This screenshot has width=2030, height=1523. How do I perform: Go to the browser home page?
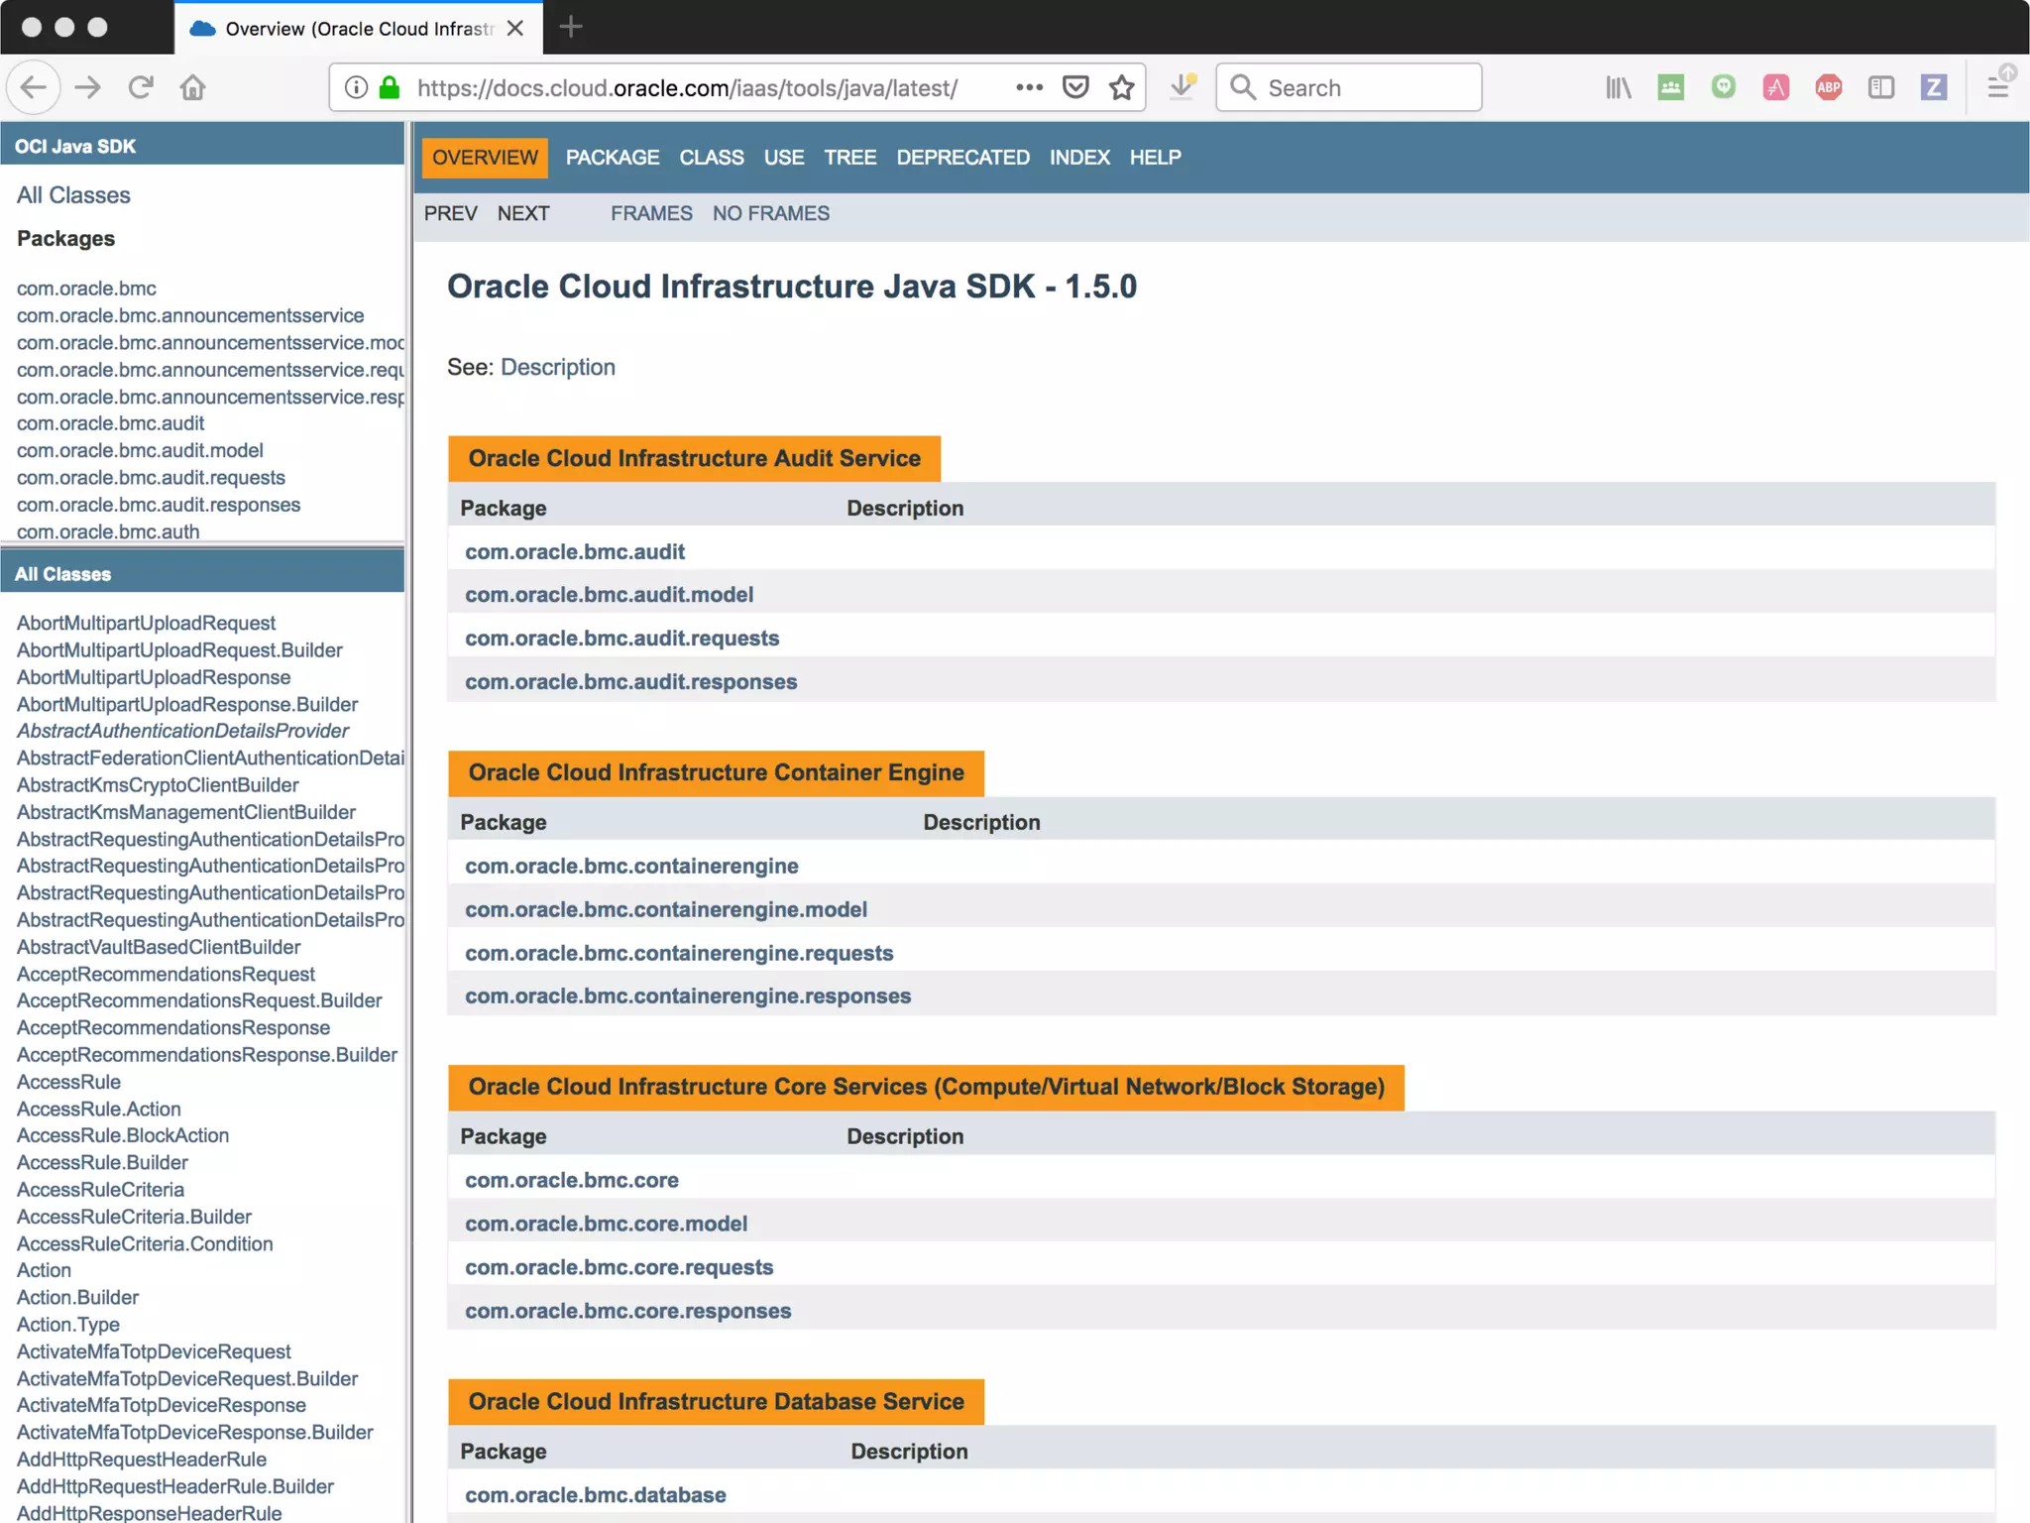click(x=192, y=87)
